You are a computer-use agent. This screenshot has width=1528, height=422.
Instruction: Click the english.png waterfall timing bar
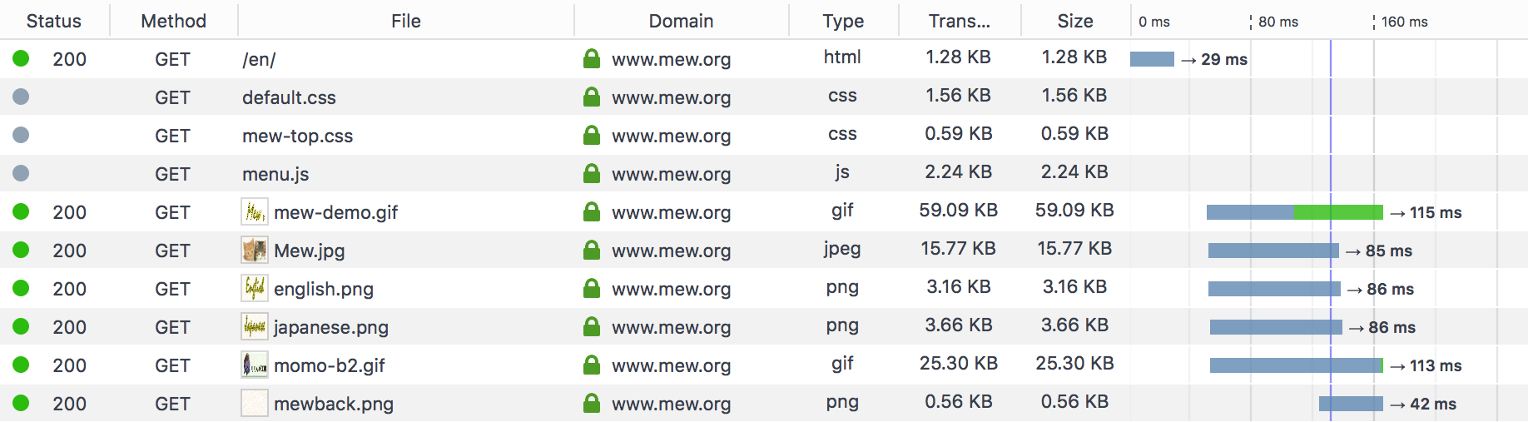point(1274,289)
